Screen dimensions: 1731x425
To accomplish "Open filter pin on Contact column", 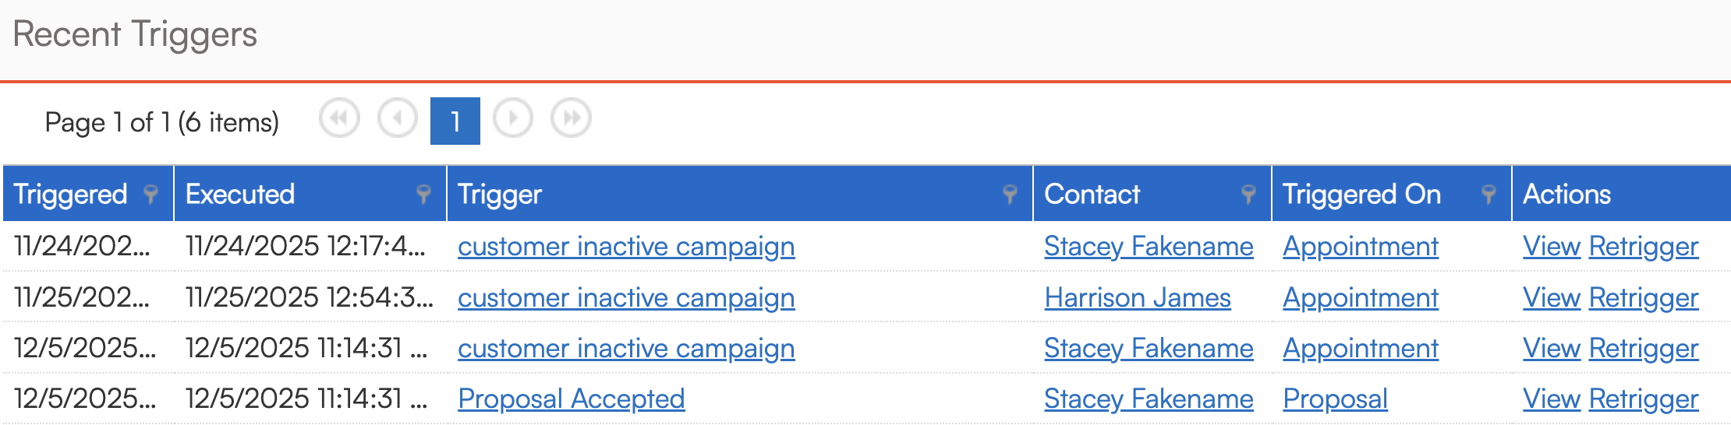I will [x=1248, y=194].
